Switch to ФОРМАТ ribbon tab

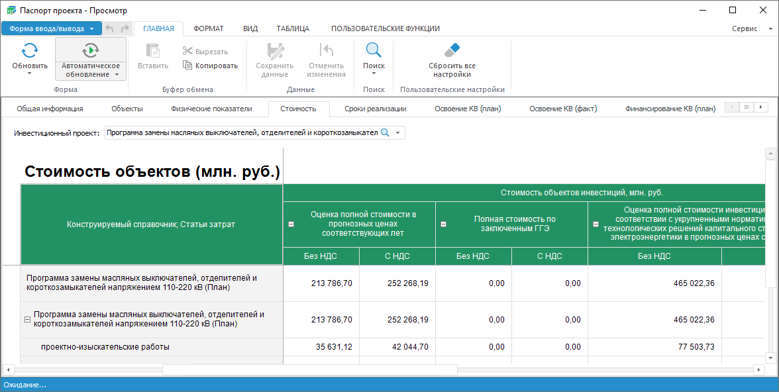tap(209, 28)
